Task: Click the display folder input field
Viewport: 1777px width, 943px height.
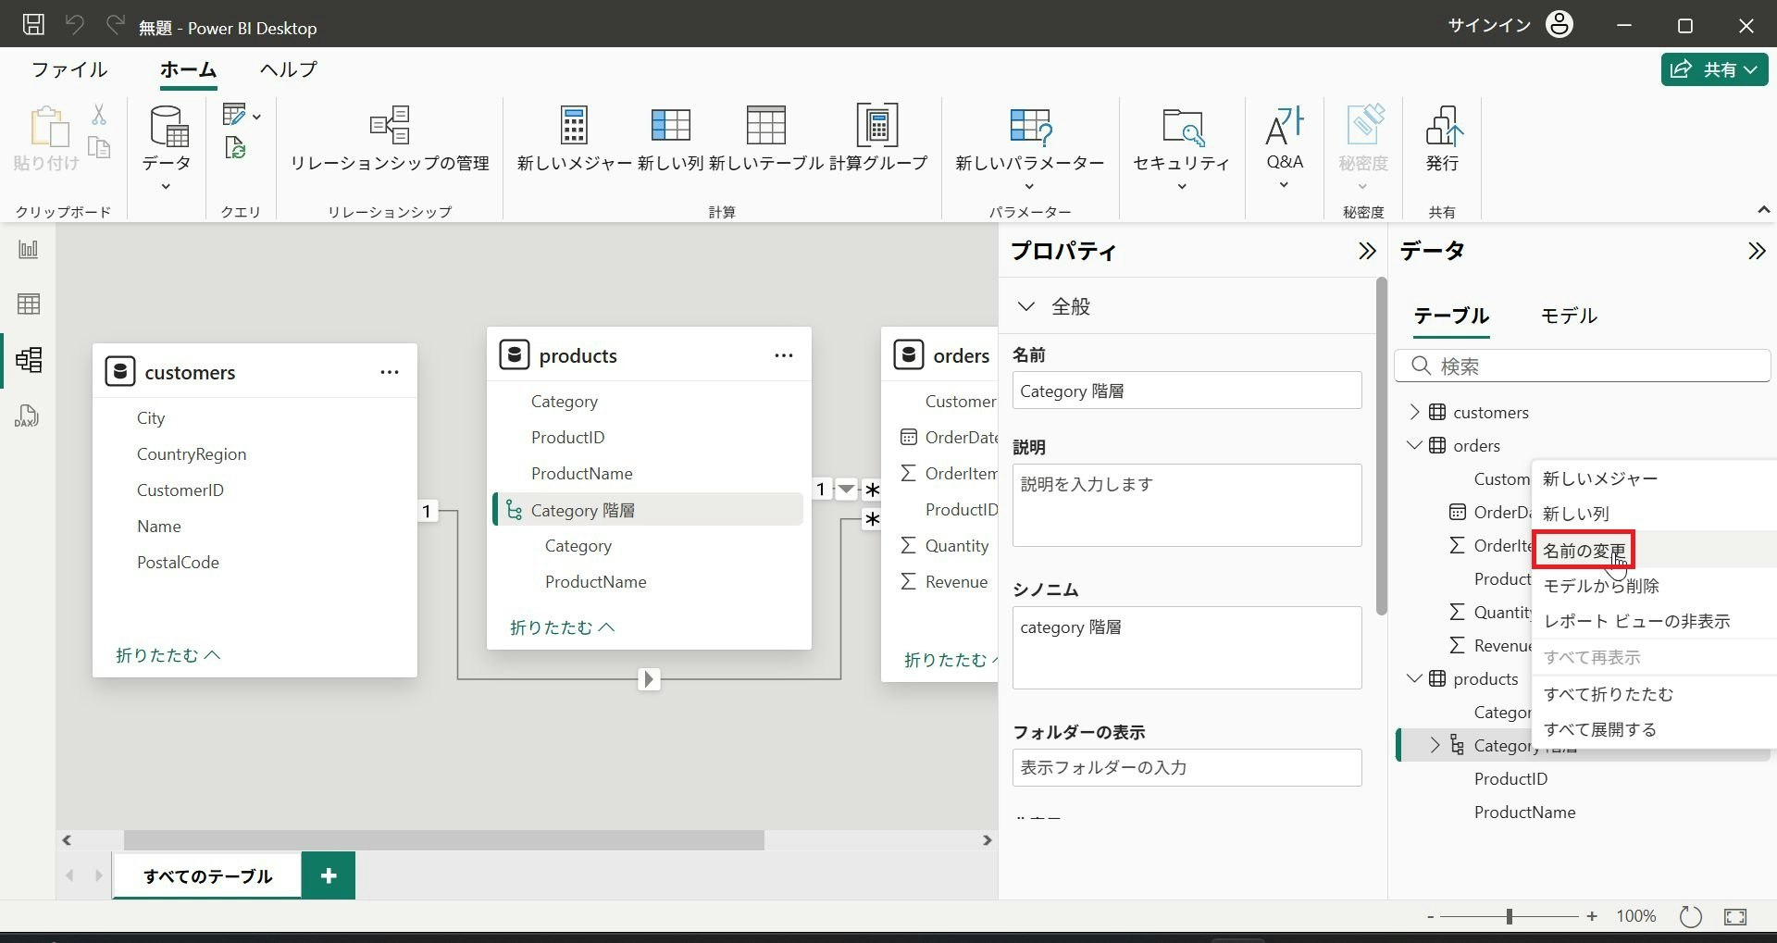Action: click(x=1187, y=767)
